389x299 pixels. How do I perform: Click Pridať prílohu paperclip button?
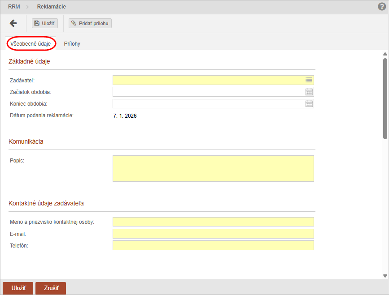tap(90, 23)
